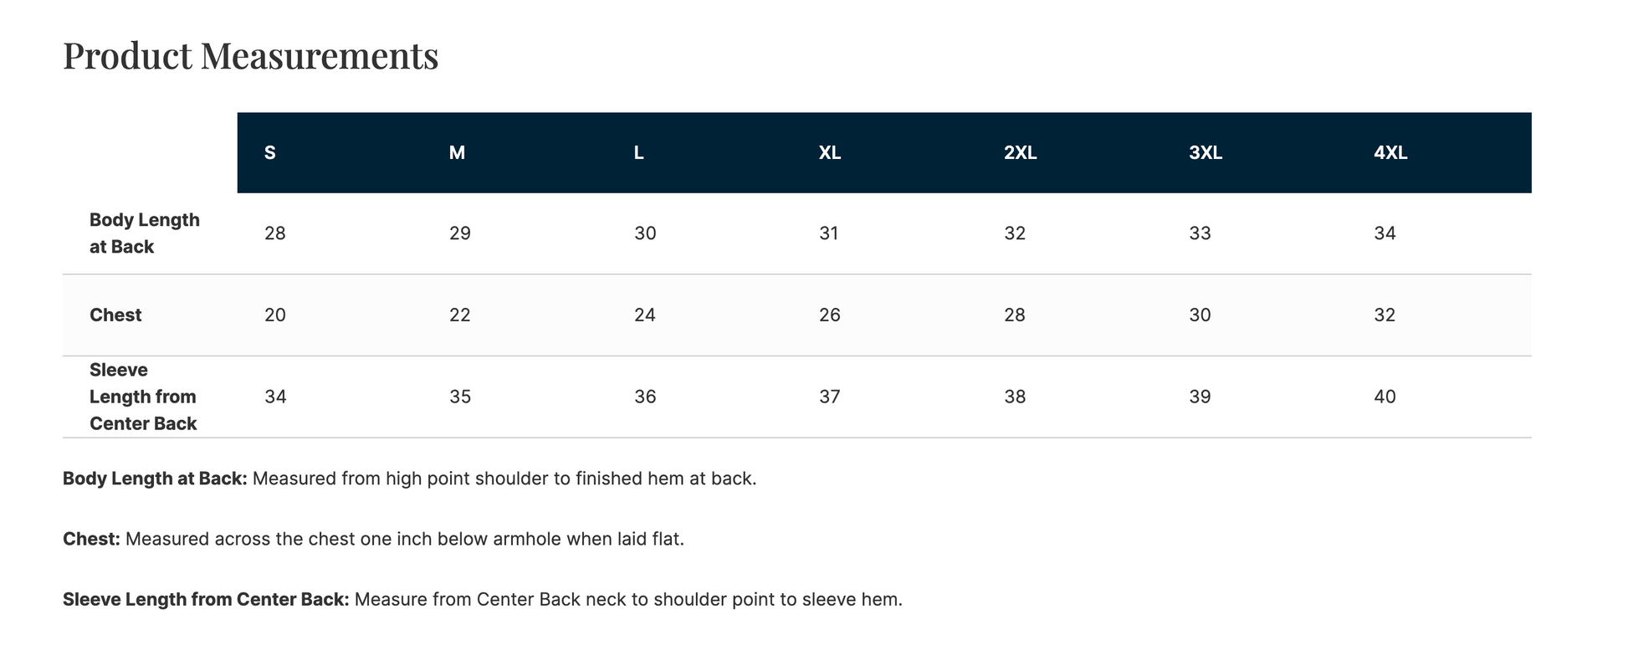Select the 4XL size column header
The image size is (1628, 666).
tap(1390, 153)
